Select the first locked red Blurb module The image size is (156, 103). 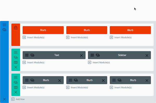point(43,30)
